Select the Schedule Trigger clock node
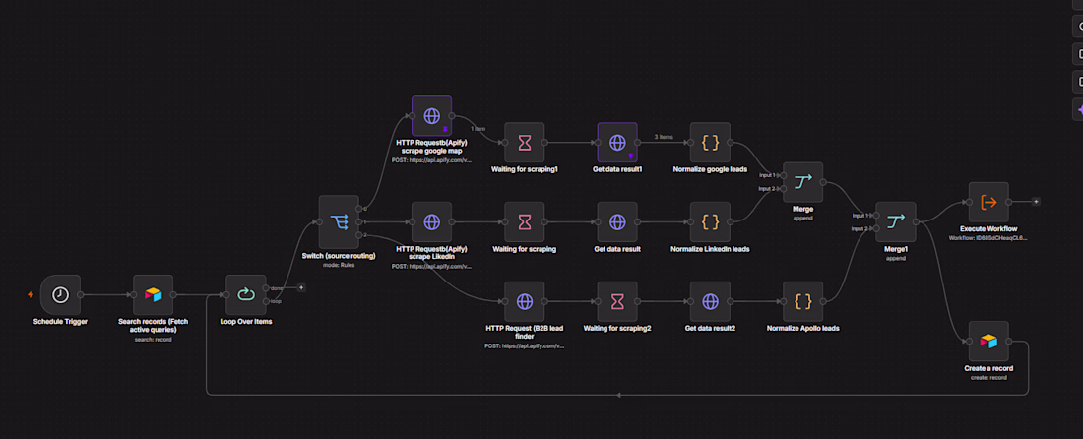Viewport: 1083px width, 439px height. (61, 294)
